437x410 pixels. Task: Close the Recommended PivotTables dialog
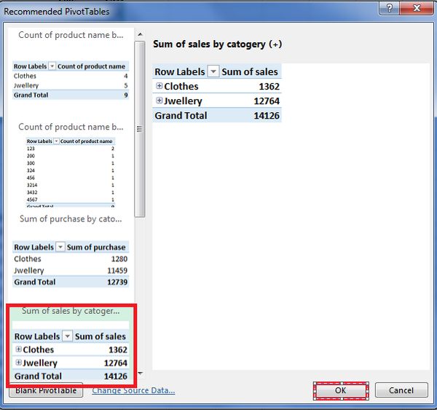coord(417,8)
